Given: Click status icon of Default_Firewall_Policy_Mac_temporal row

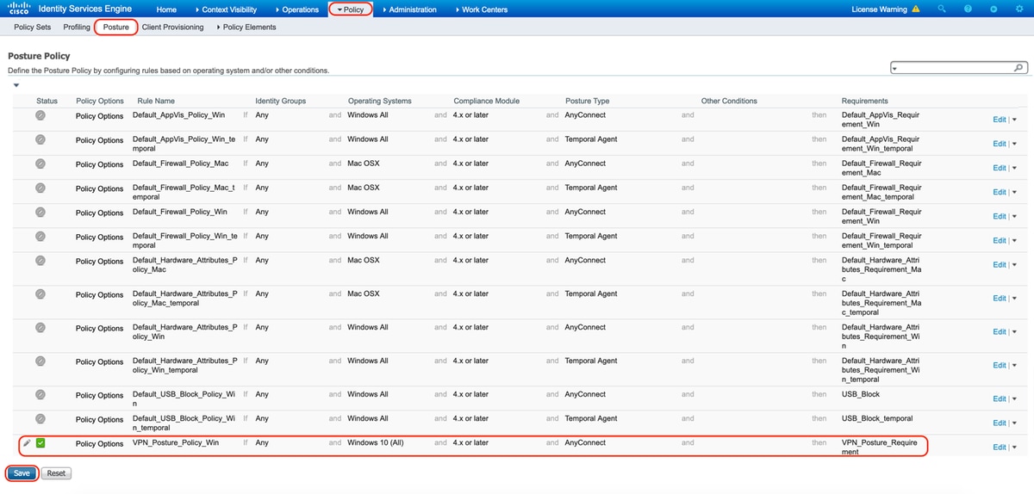Looking at the screenshot, I should 40,187.
